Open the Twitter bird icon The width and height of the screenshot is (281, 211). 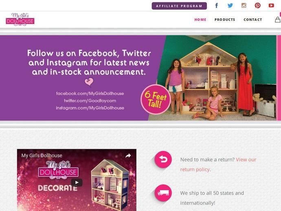click(x=230, y=6)
